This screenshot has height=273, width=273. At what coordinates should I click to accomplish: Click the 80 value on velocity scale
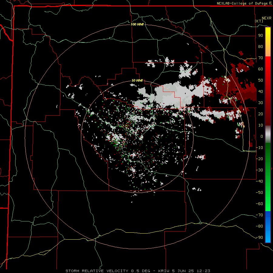(261, 46)
